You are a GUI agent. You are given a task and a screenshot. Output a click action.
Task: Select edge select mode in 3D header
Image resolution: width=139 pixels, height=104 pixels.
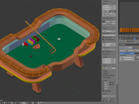(x=23, y=103)
